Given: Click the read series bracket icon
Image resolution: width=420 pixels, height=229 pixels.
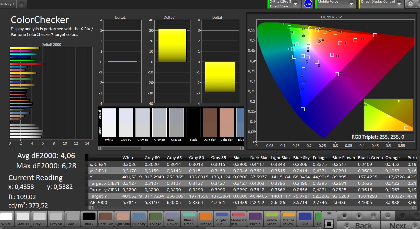Looking at the screenshot, I should [x=373, y=216].
